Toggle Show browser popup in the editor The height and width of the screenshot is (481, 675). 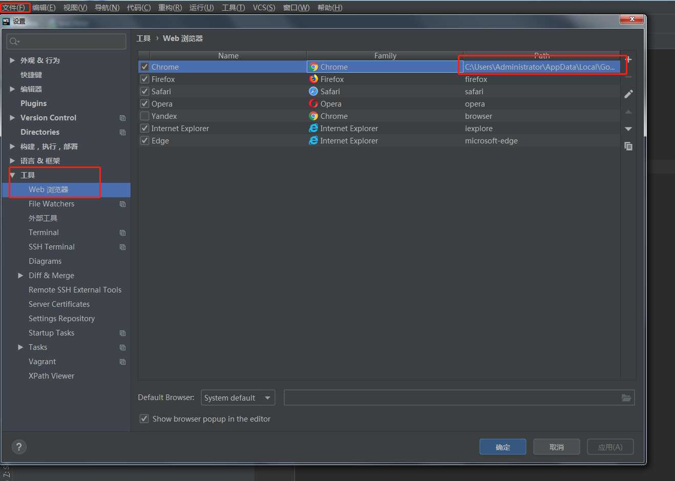[144, 419]
